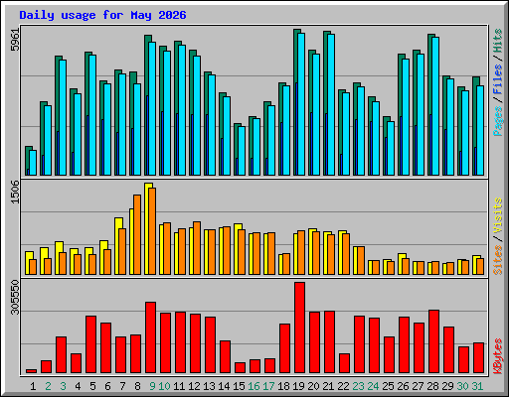
Task: Click day 9 on the x-axis
Action: [152, 386]
